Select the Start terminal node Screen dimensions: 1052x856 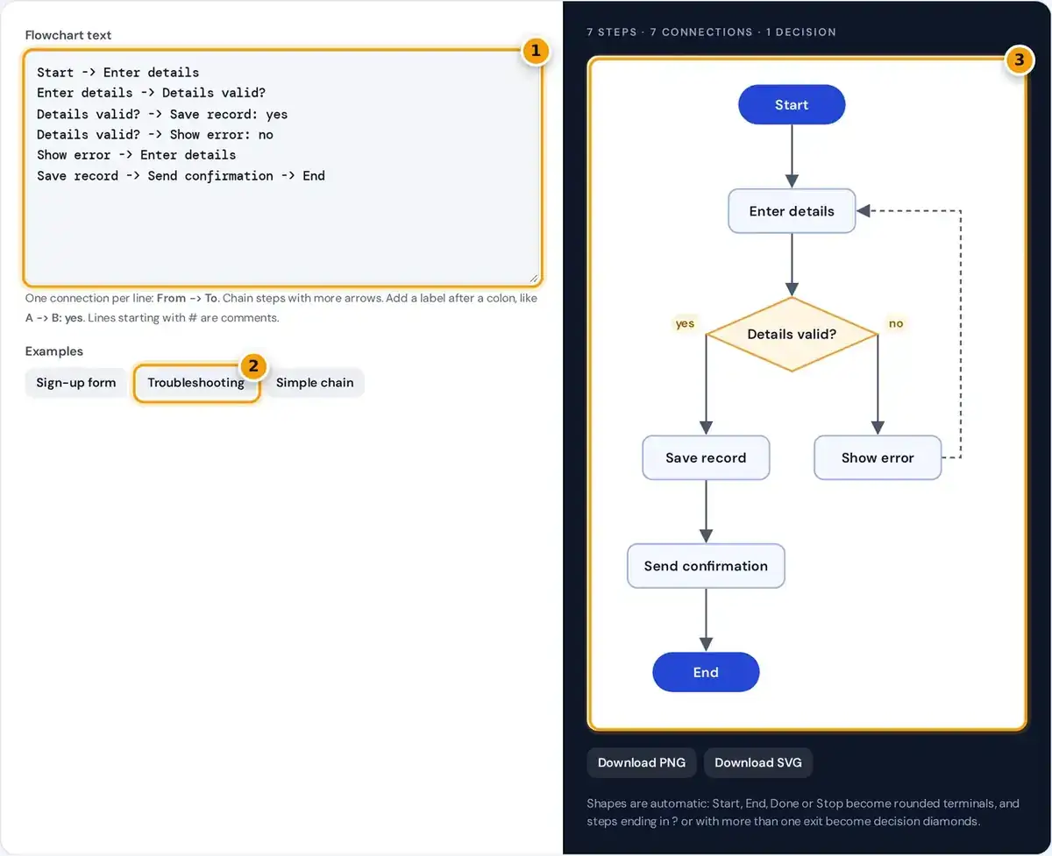[x=792, y=105]
